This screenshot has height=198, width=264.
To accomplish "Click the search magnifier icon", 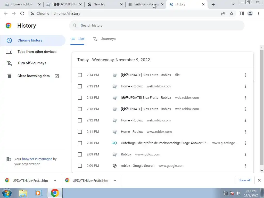I will 75,26.
